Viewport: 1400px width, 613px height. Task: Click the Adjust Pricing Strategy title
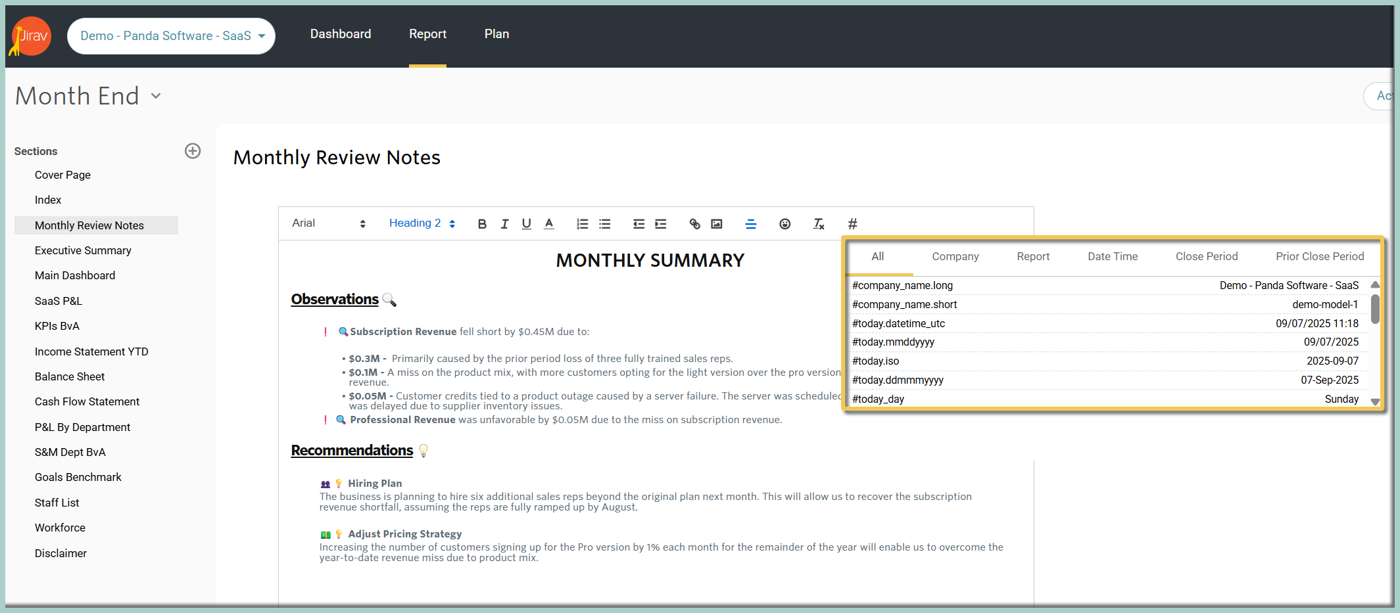405,534
